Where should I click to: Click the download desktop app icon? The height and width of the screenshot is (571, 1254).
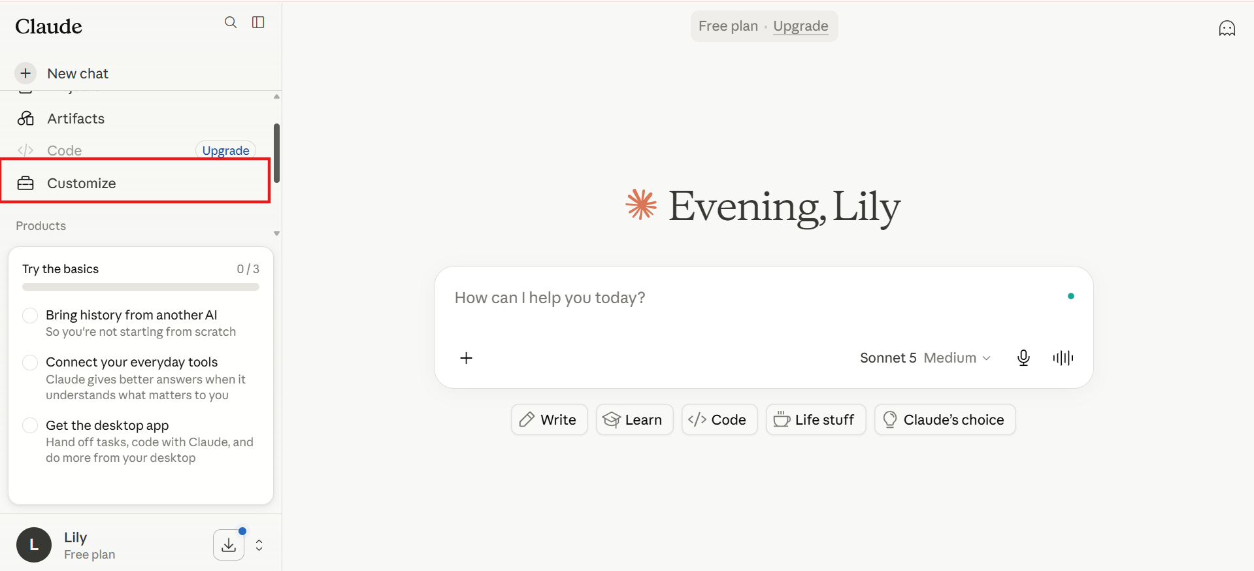pyautogui.click(x=229, y=545)
